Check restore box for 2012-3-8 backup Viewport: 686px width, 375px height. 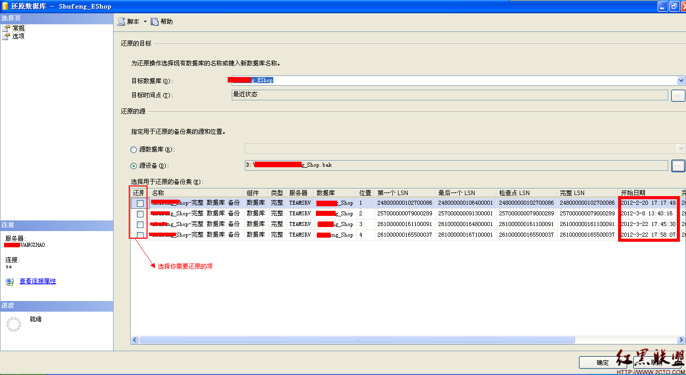(140, 214)
